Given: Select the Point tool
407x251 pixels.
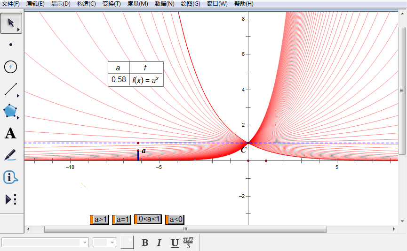Looking at the screenshot, I should pos(11,45).
